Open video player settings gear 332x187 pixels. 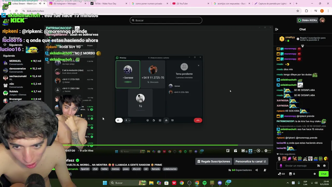click(266, 151)
